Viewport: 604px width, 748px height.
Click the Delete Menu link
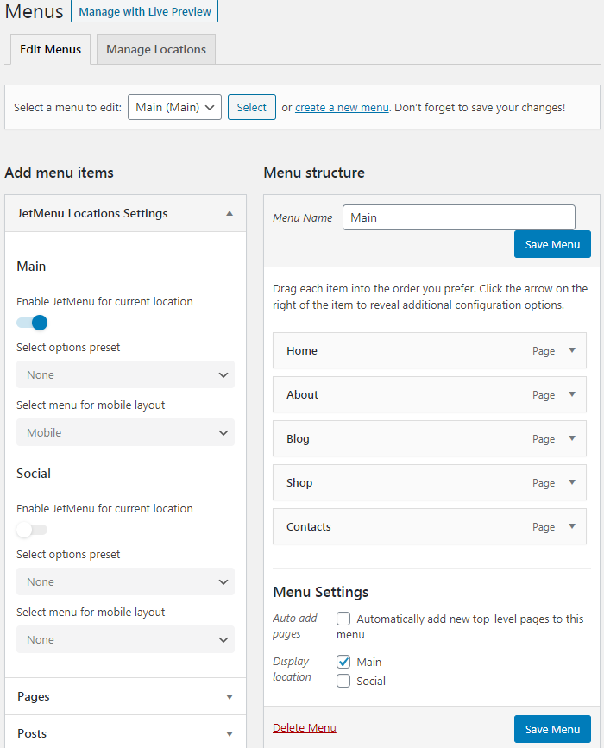click(305, 728)
